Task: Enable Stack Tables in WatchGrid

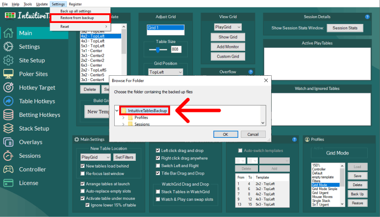Action: click(x=158, y=192)
